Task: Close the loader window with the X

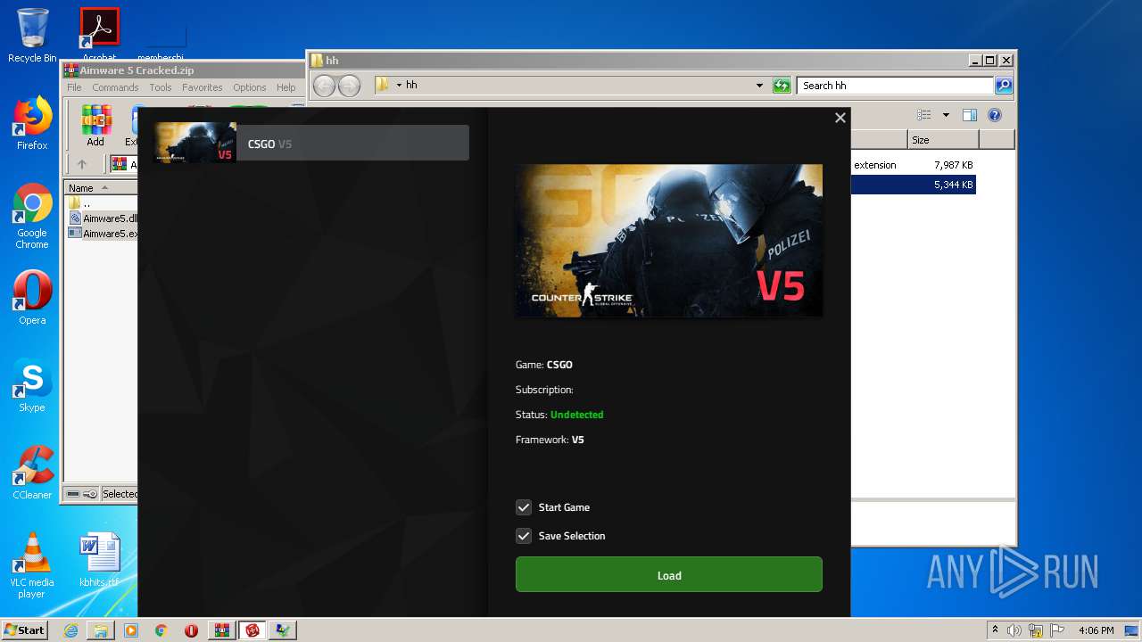Action: [840, 118]
